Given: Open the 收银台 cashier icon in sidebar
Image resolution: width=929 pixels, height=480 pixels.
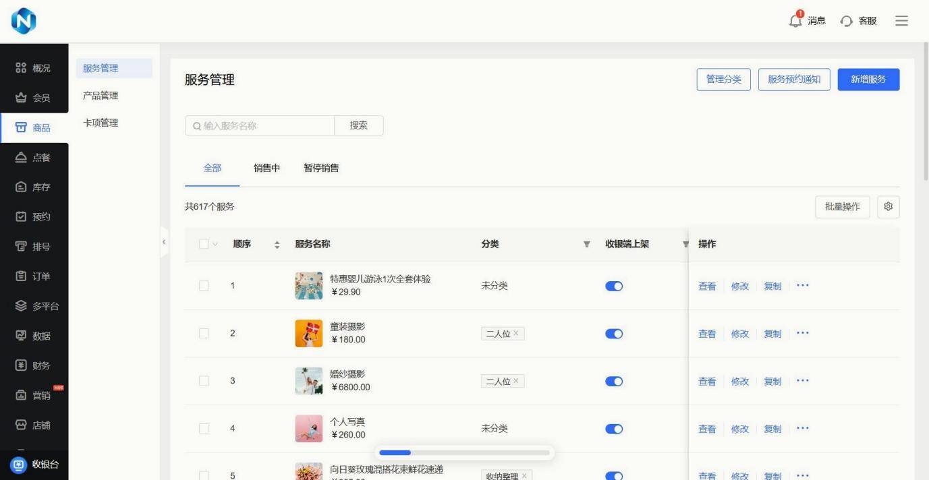Looking at the screenshot, I should coord(20,464).
